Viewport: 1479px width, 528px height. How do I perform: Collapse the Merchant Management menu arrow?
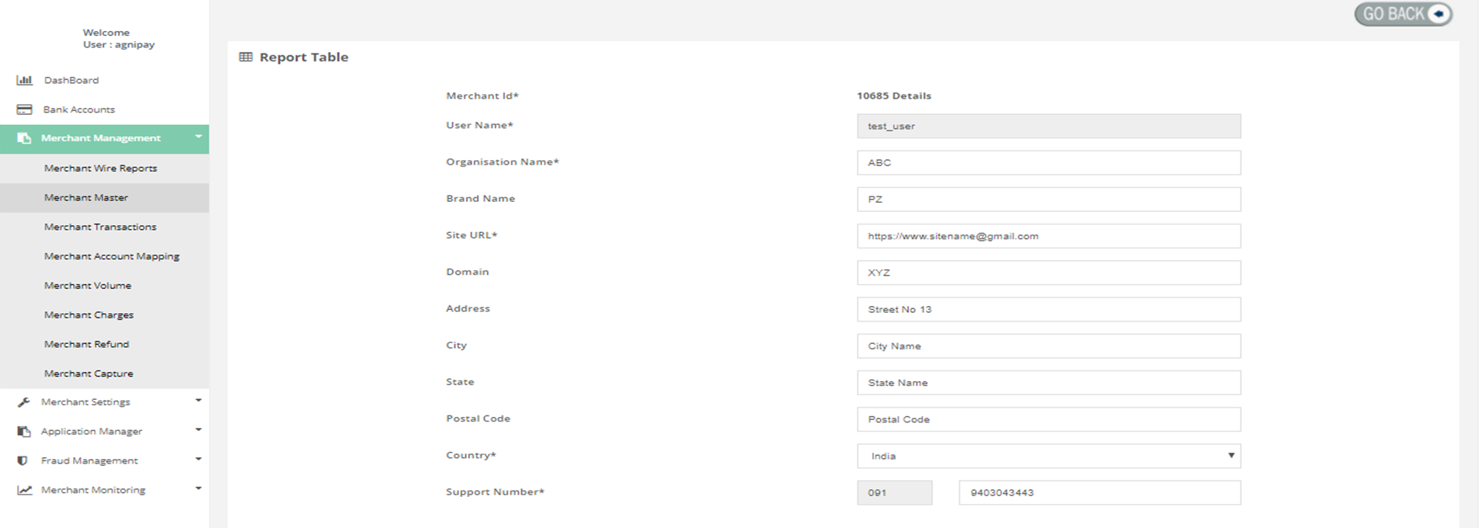(198, 137)
